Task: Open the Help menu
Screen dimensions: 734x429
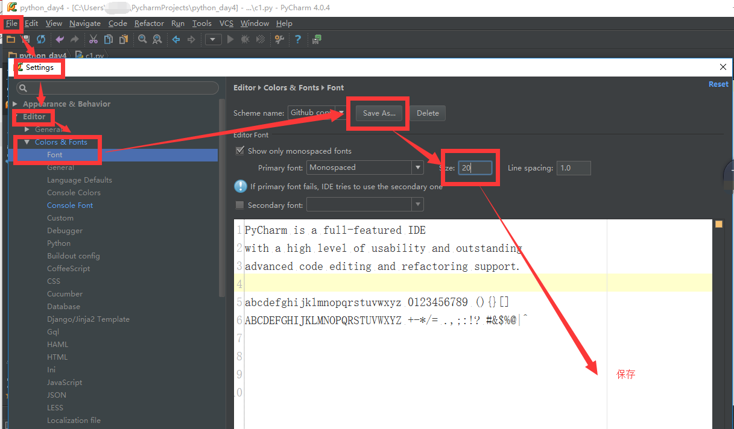Action: click(284, 23)
